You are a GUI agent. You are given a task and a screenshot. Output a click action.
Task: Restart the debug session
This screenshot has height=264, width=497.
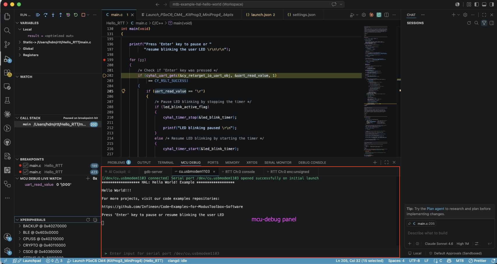(76, 15)
